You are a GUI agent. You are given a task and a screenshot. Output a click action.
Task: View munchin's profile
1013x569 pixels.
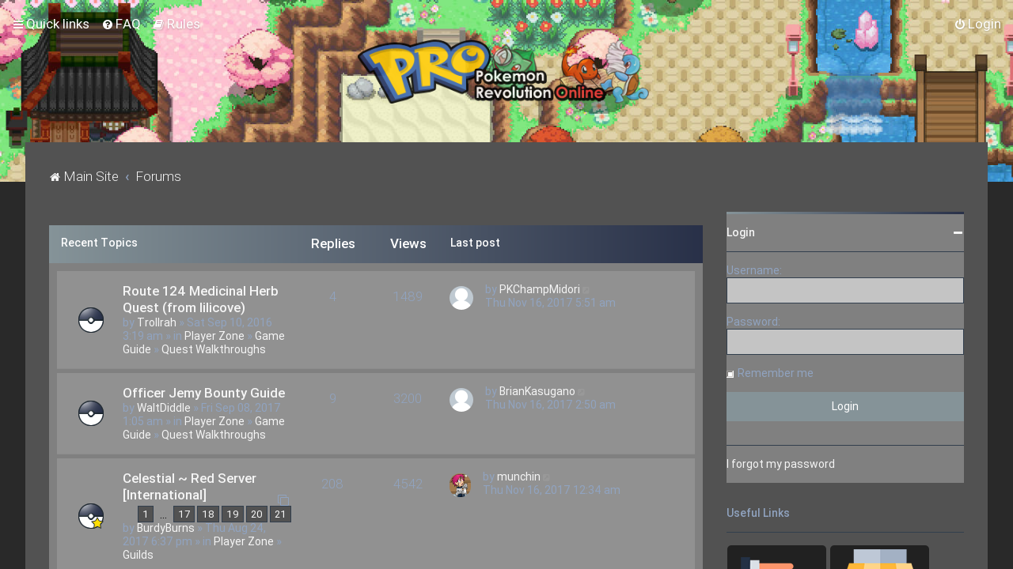point(518,477)
